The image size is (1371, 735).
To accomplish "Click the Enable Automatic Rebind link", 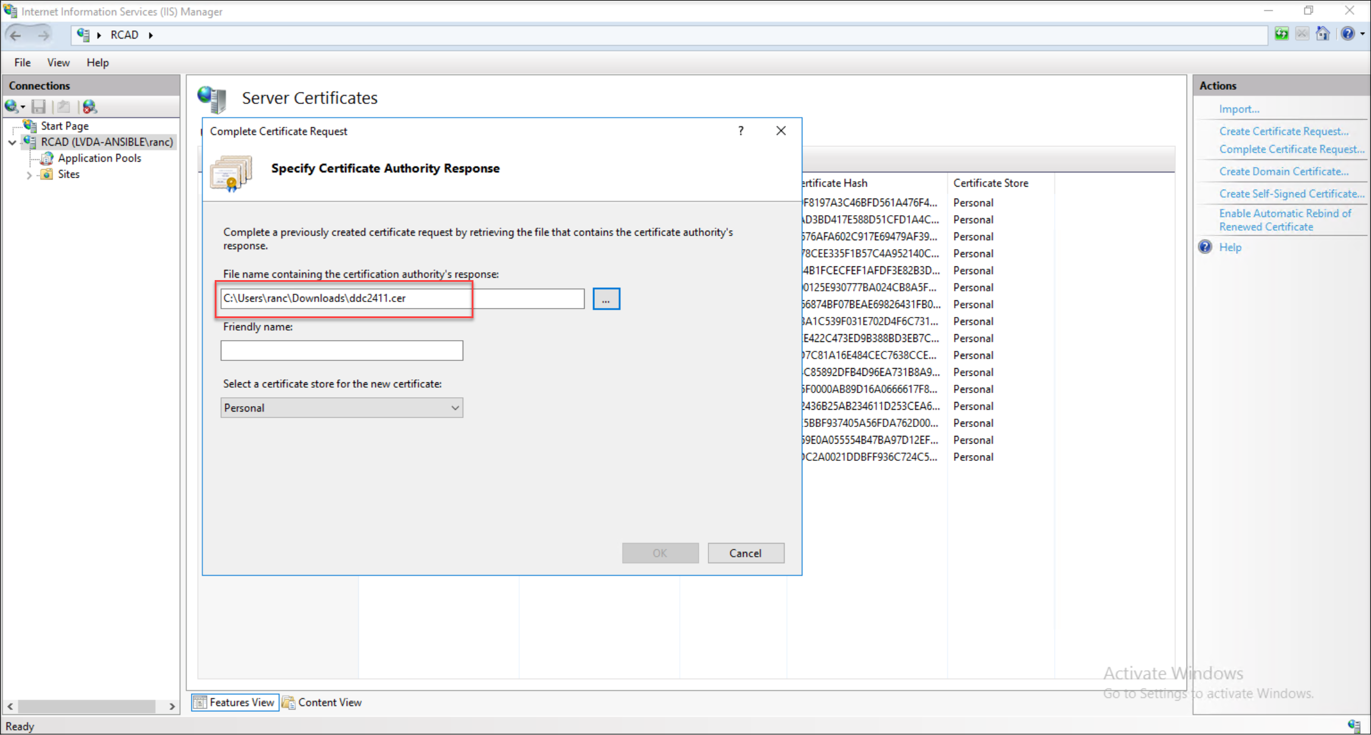I will tap(1283, 219).
